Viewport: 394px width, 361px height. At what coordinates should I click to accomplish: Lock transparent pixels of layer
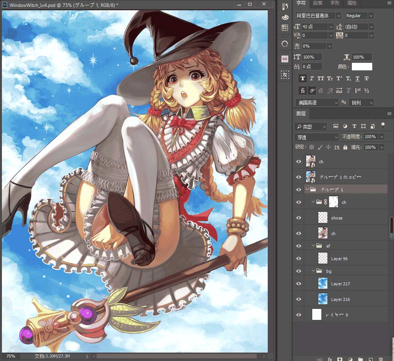point(311,147)
